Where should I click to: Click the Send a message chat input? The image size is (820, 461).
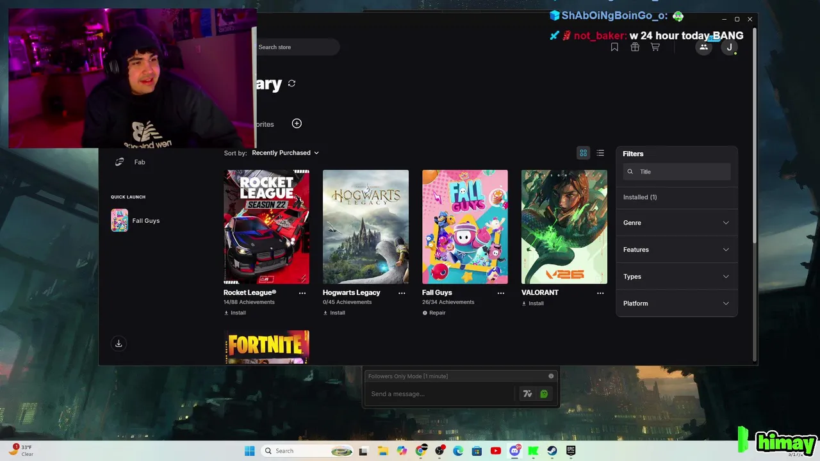441,394
